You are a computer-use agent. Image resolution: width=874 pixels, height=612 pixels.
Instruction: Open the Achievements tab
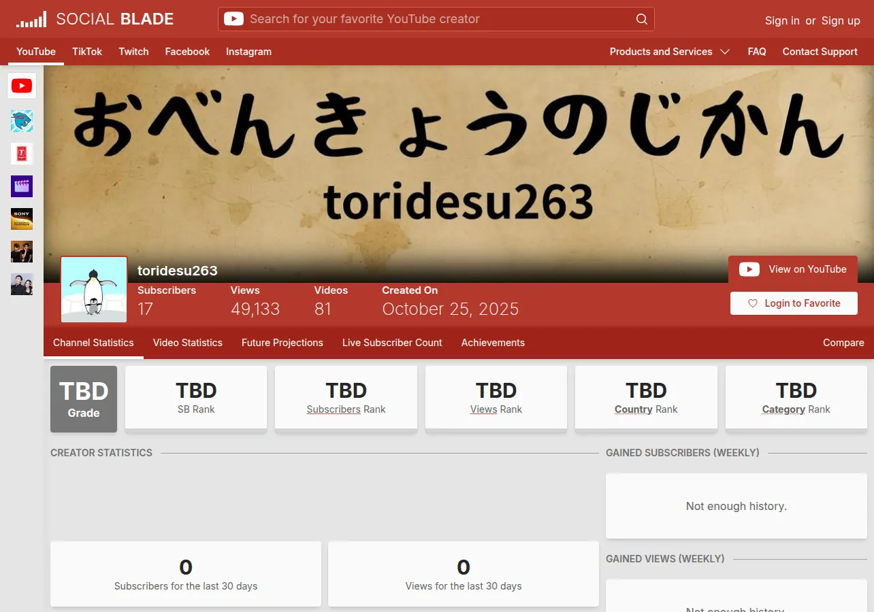pyautogui.click(x=493, y=343)
